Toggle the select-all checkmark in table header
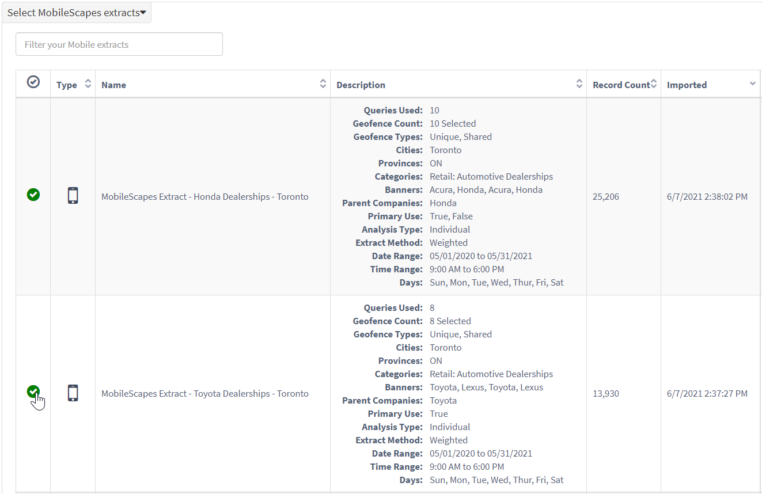This screenshot has height=494, width=762. pos(33,82)
